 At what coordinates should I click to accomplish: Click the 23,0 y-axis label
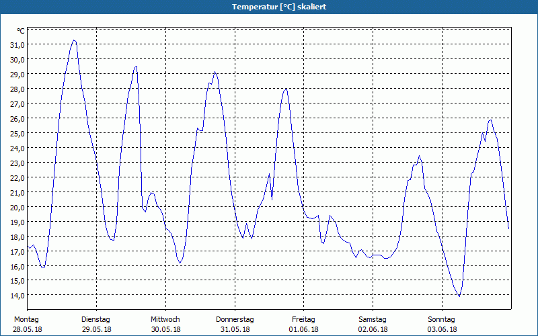(17, 163)
